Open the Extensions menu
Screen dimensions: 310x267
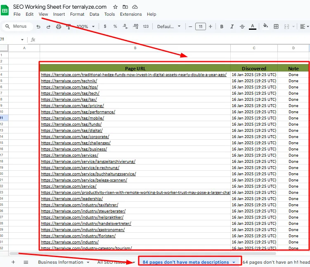click(x=131, y=14)
